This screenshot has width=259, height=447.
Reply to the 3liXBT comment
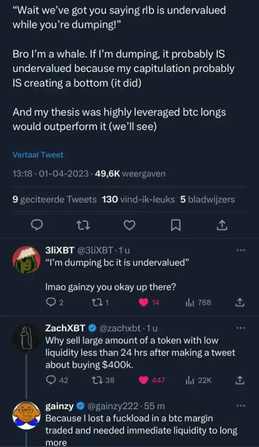click(x=50, y=302)
